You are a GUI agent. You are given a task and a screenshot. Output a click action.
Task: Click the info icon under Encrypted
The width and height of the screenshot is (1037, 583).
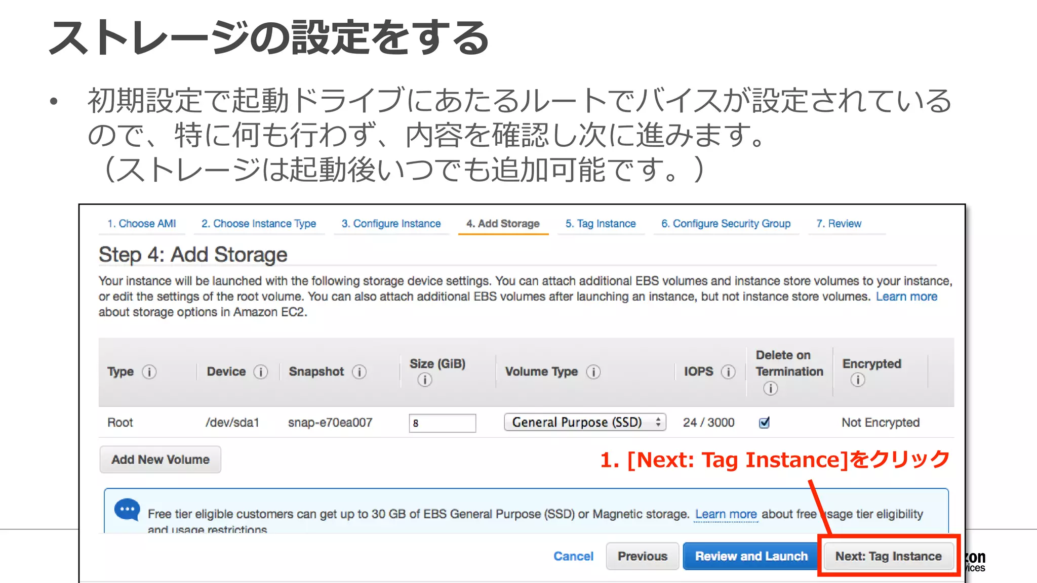857,380
